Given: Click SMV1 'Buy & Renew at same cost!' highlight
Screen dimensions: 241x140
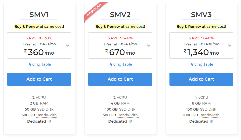Looking at the screenshot, I should pos(39,27).
